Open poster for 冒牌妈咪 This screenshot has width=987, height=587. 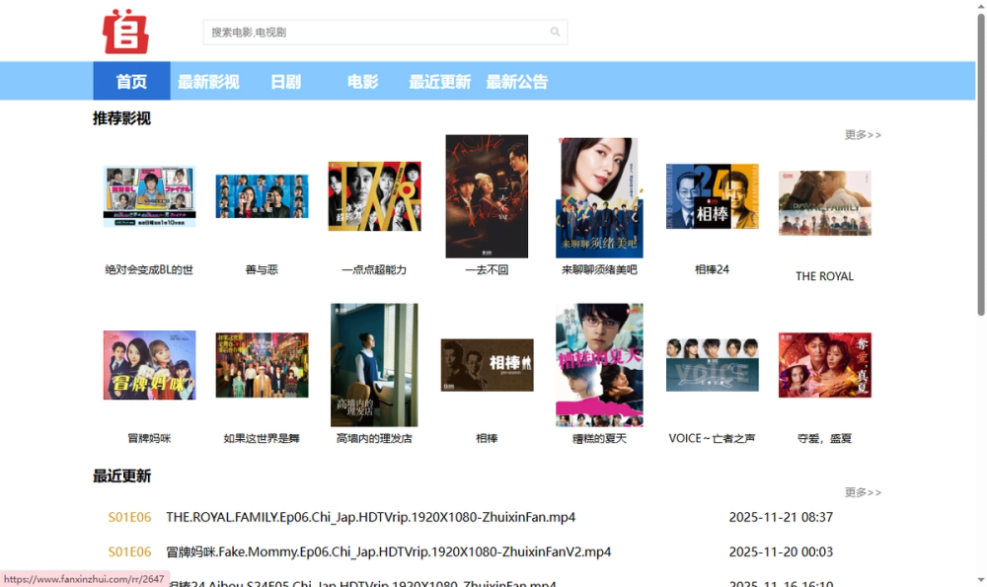coord(149,365)
